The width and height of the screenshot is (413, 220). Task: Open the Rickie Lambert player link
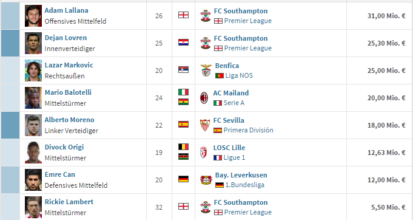(x=69, y=202)
